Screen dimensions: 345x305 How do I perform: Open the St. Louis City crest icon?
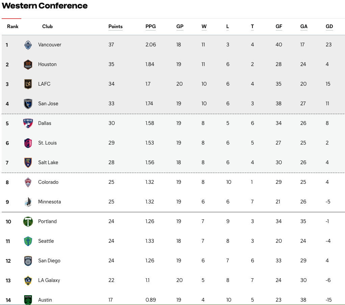(x=28, y=143)
